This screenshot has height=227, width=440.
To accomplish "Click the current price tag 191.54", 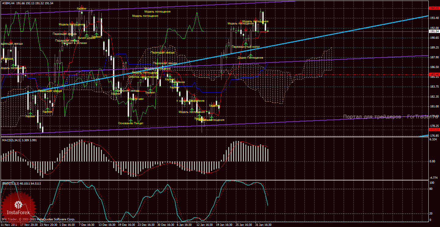I will click(434, 31).
